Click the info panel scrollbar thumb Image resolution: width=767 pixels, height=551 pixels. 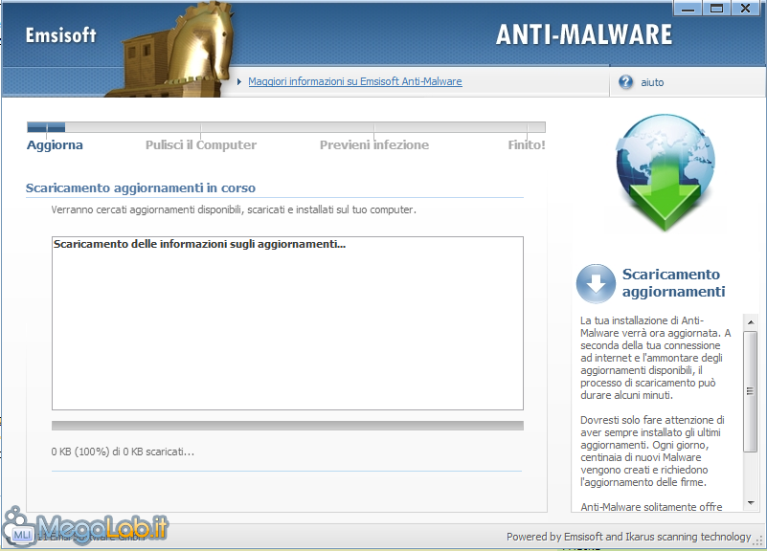[751, 391]
